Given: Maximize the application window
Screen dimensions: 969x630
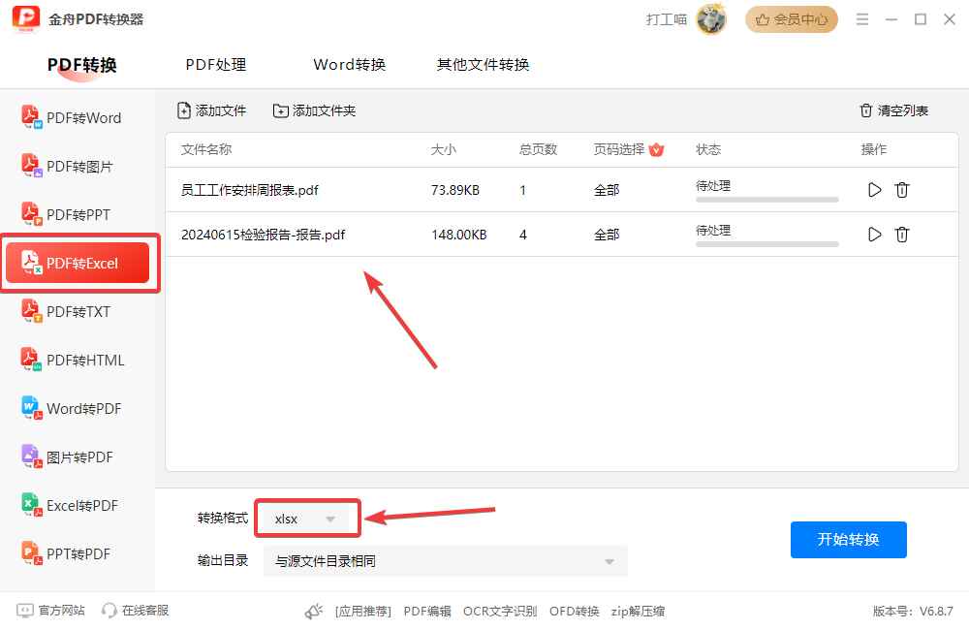Looking at the screenshot, I should [x=921, y=19].
